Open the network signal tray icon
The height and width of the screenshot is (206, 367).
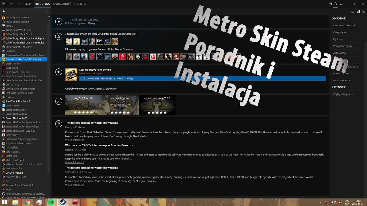pyautogui.click(x=331, y=202)
